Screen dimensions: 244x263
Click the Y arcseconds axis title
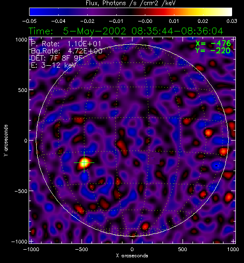pyautogui.click(x=6, y=141)
